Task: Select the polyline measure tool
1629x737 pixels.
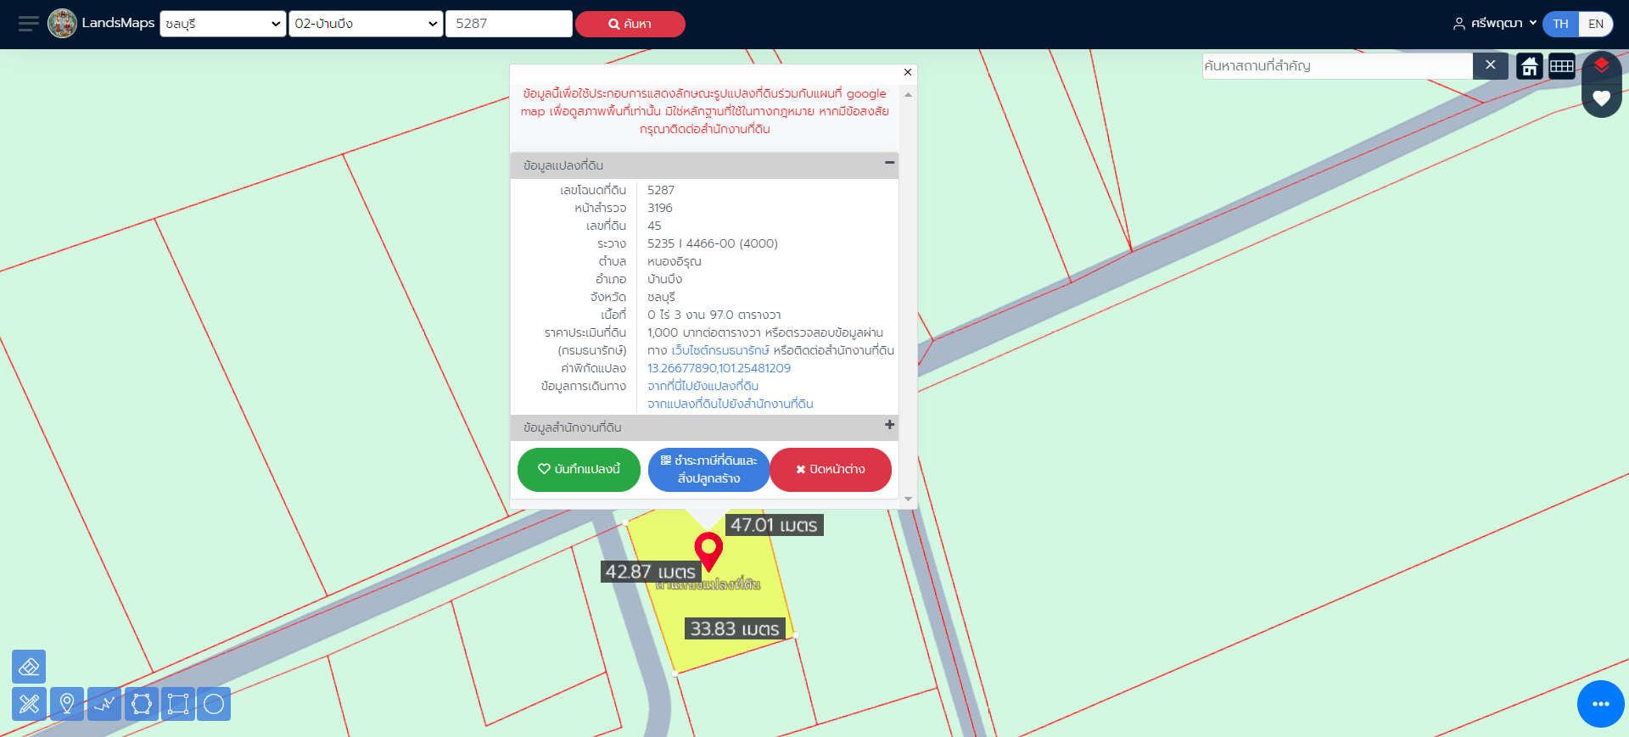Action: click(104, 704)
